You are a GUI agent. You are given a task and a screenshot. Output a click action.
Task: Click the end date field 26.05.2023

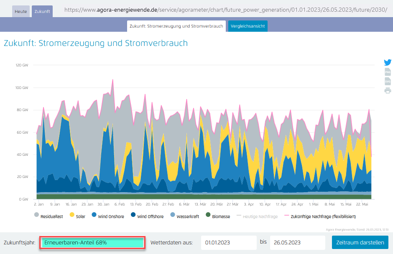click(x=297, y=242)
